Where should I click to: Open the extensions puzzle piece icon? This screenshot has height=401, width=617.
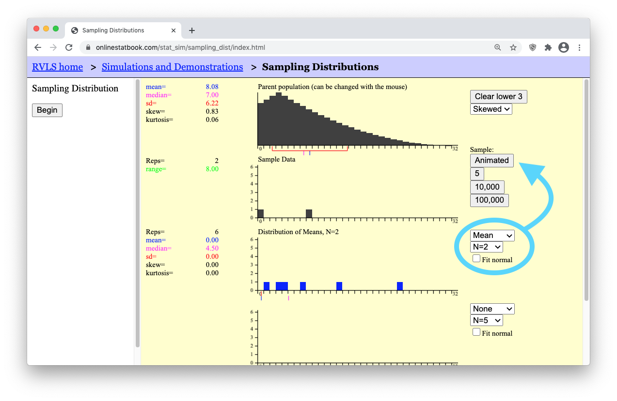(548, 47)
